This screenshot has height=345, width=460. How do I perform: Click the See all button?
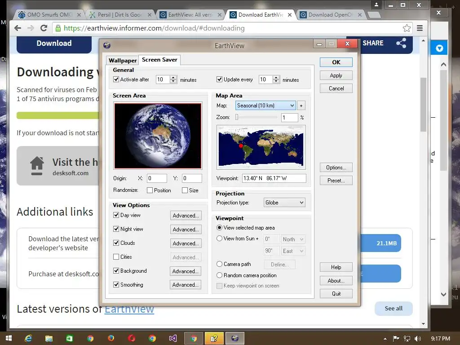(x=394, y=308)
